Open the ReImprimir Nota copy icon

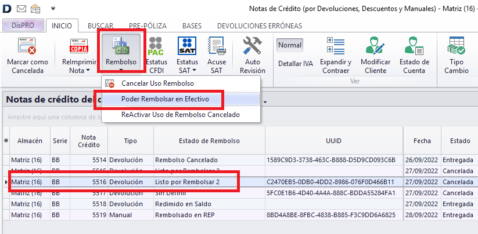coord(78,46)
